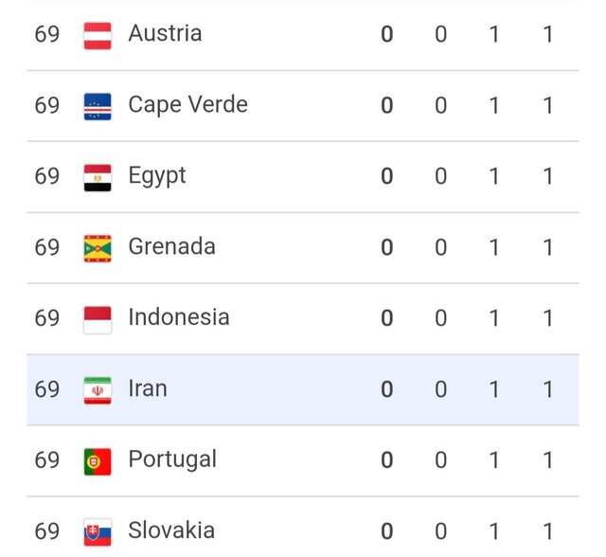Click the Austria flag icon
This screenshot has width=606, height=557.
coord(98,35)
